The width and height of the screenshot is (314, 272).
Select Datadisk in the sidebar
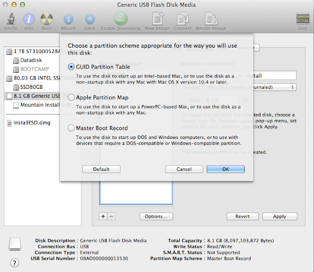tap(31, 60)
